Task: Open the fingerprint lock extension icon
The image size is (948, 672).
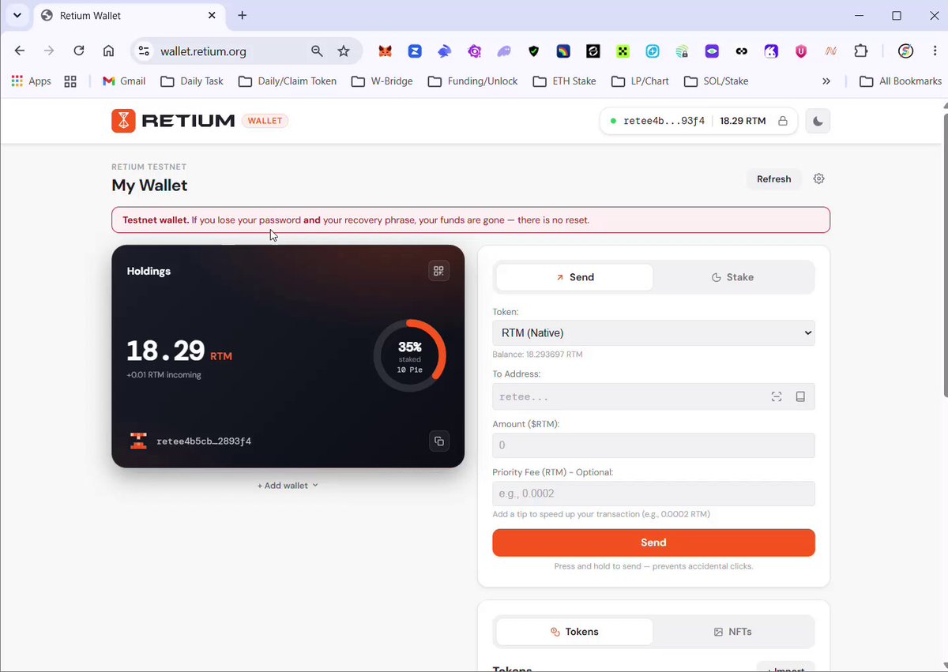Action: click(x=682, y=51)
